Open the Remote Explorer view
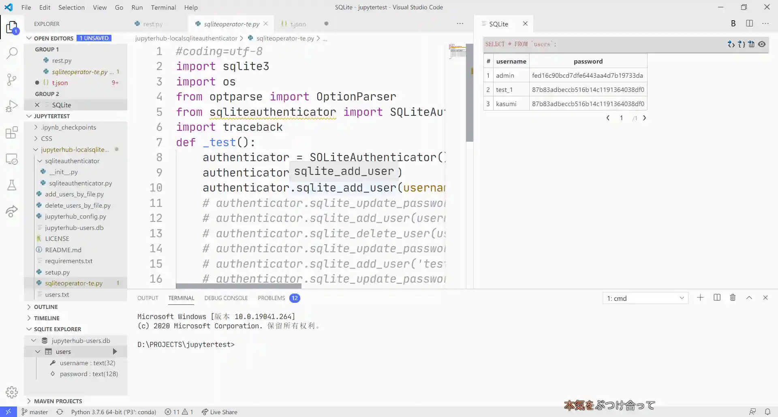 point(12,159)
